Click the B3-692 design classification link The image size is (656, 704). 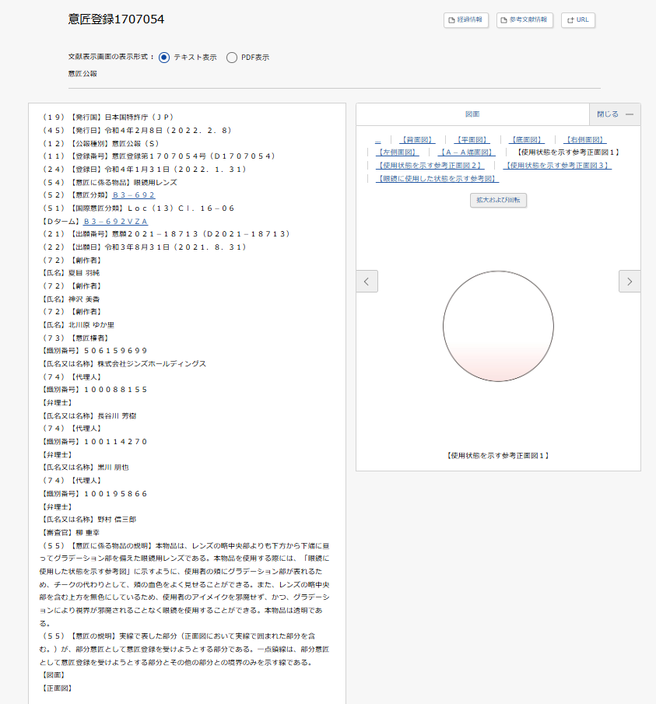pyautogui.click(x=134, y=195)
